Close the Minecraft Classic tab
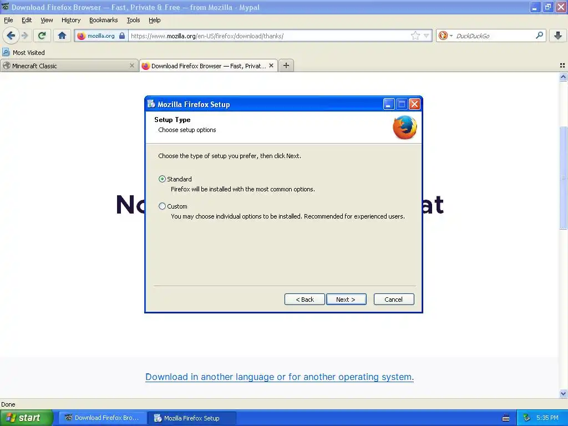 132,65
